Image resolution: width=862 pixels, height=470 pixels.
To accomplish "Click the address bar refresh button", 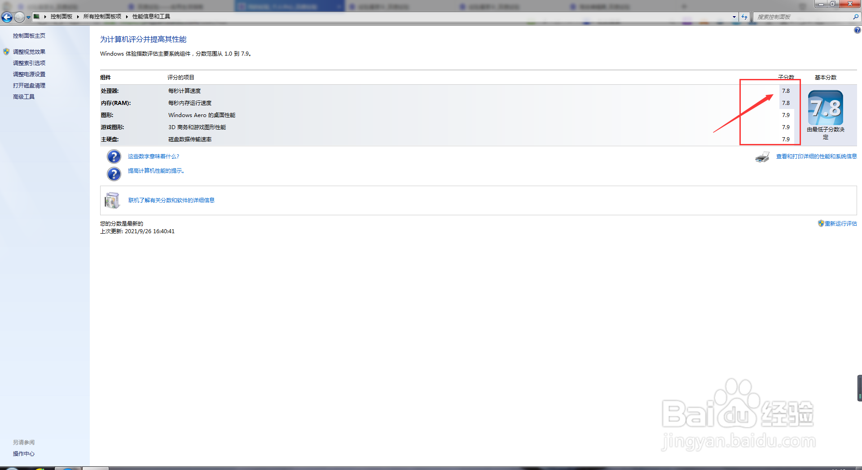I will [744, 17].
